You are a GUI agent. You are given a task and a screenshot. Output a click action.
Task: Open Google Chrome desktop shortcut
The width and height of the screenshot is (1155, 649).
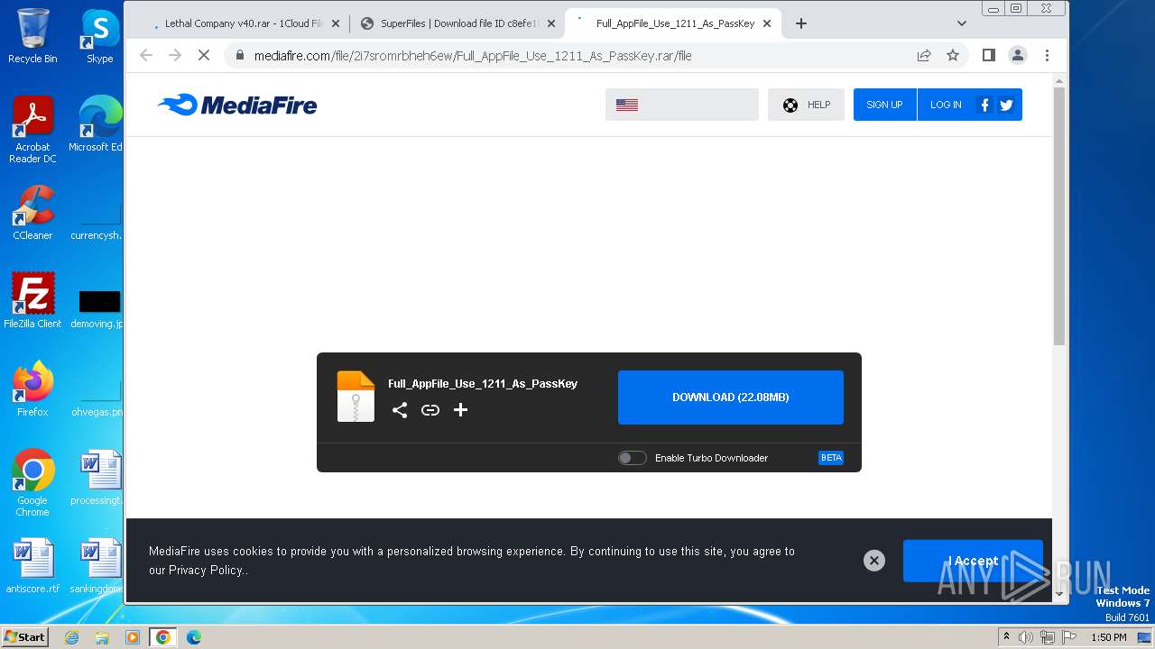click(x=32, y=482)
